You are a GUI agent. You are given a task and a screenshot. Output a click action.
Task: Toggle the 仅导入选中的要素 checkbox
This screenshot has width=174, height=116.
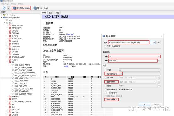click(x=105, y=46)
